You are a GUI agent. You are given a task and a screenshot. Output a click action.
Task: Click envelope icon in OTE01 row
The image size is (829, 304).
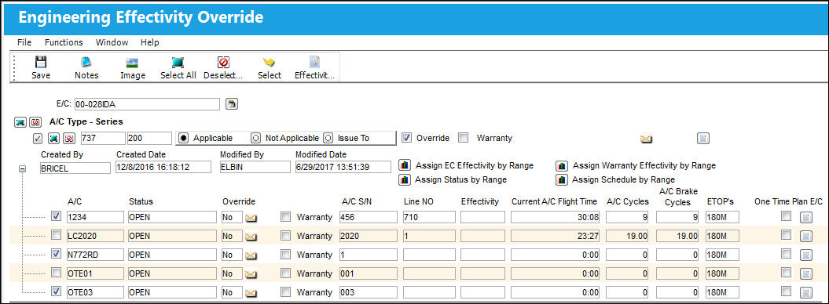pyautogui.click(x=251, y=274)
